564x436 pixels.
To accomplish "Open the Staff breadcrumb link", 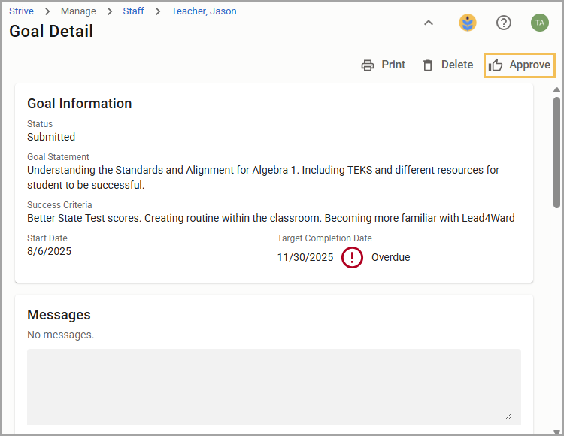I will tap(133, 11).
